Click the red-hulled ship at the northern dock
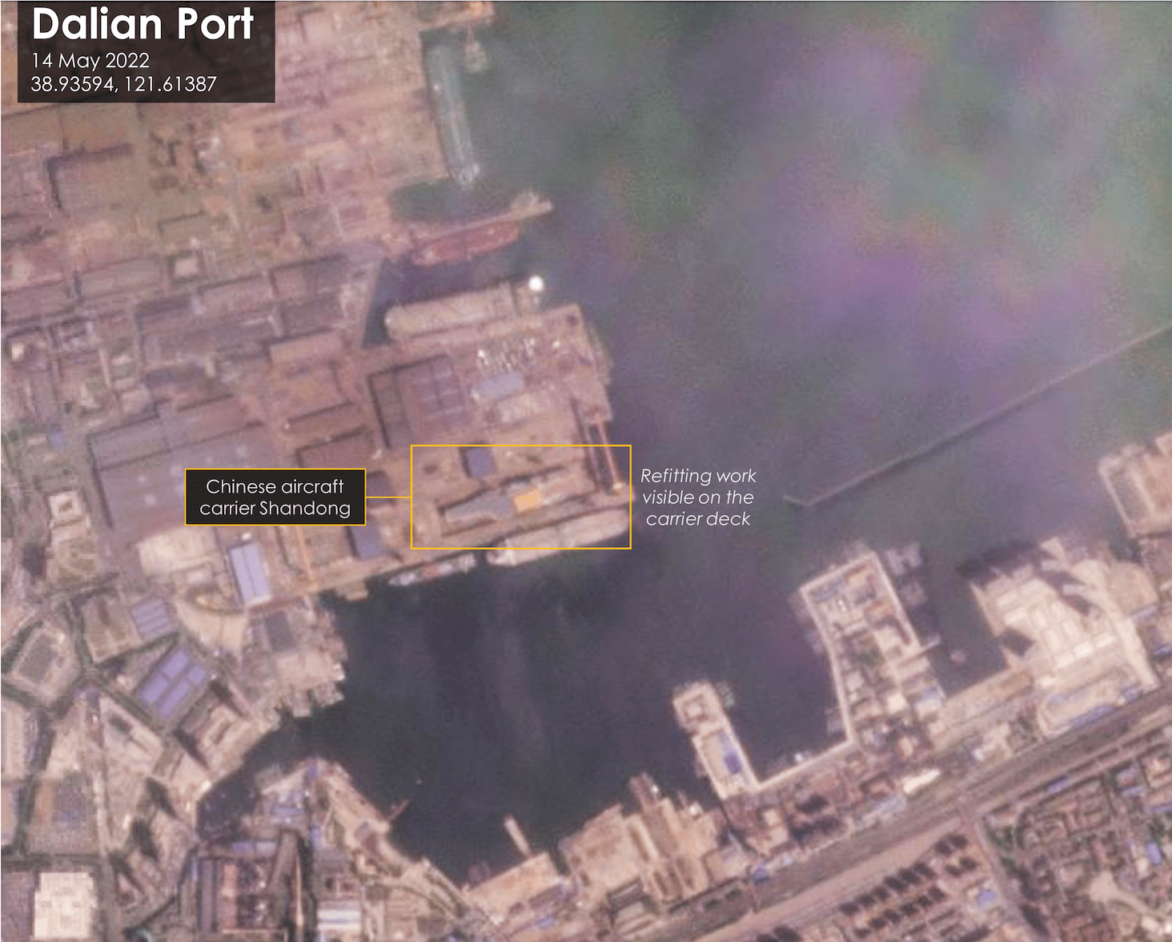This screenshot has width=1172, height=942. pyautogui.click(x=464, y=241)
